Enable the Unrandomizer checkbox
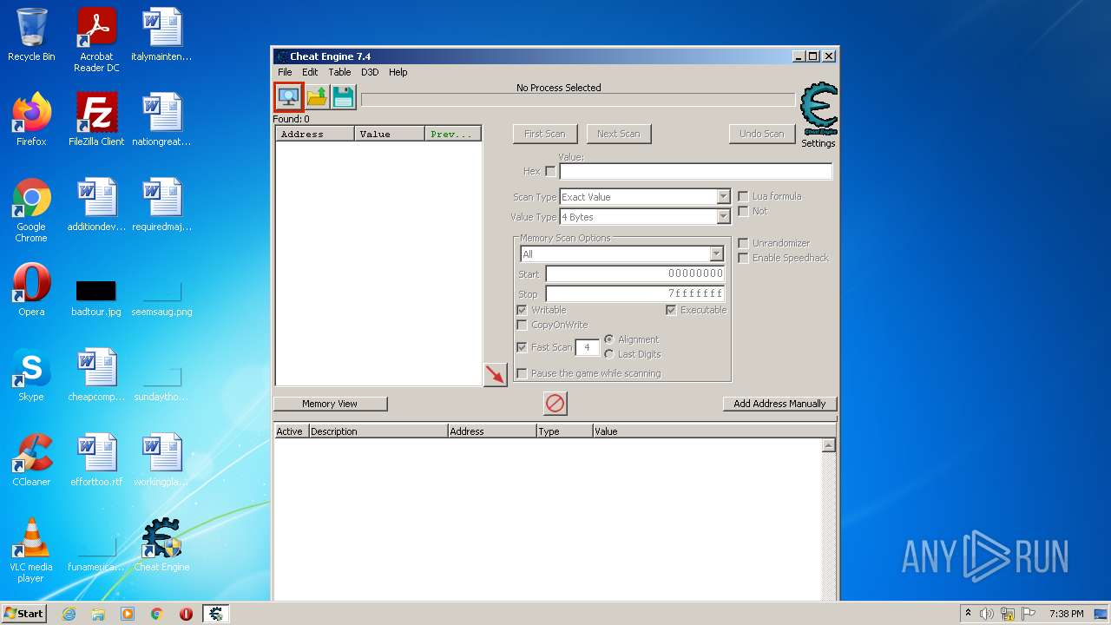Viewport: 1111px width, 625px height. tap(743, 243)
